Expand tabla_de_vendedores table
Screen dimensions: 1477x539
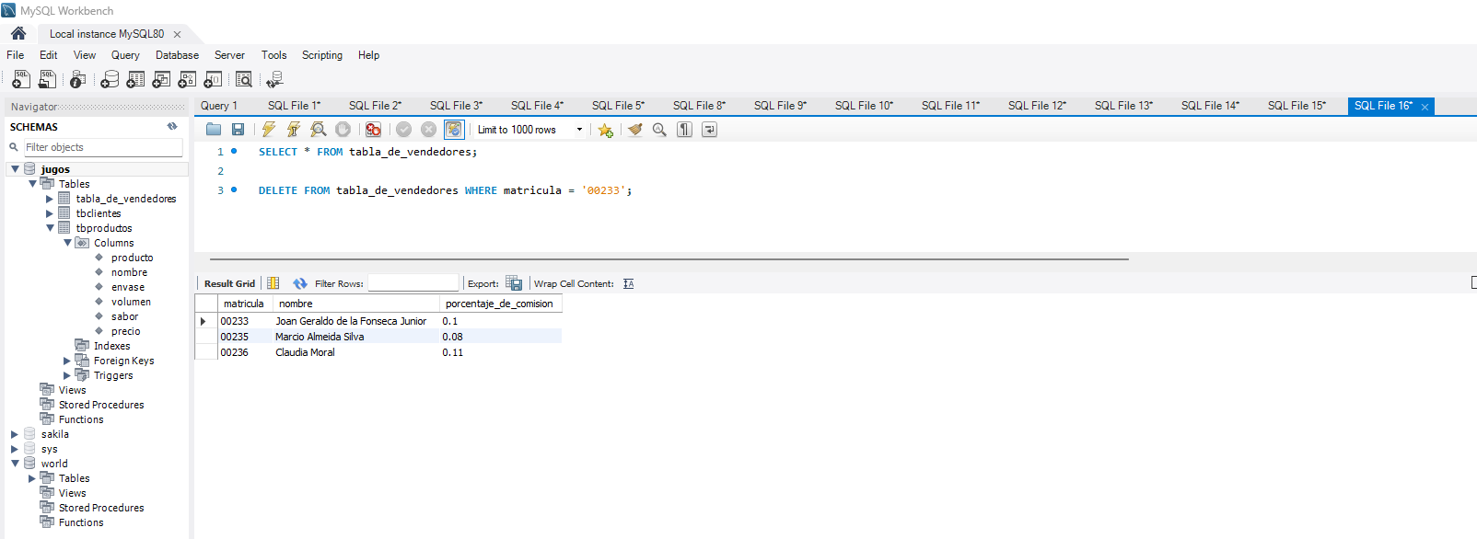click(50, 199)
